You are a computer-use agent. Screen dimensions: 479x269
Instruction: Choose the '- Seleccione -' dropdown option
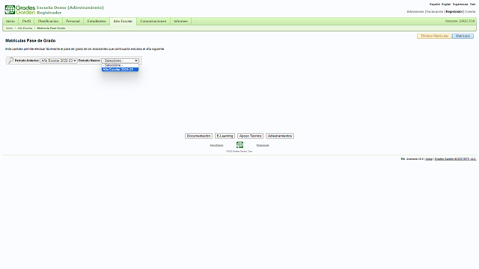pyautogui.click(x=120, y=65)
